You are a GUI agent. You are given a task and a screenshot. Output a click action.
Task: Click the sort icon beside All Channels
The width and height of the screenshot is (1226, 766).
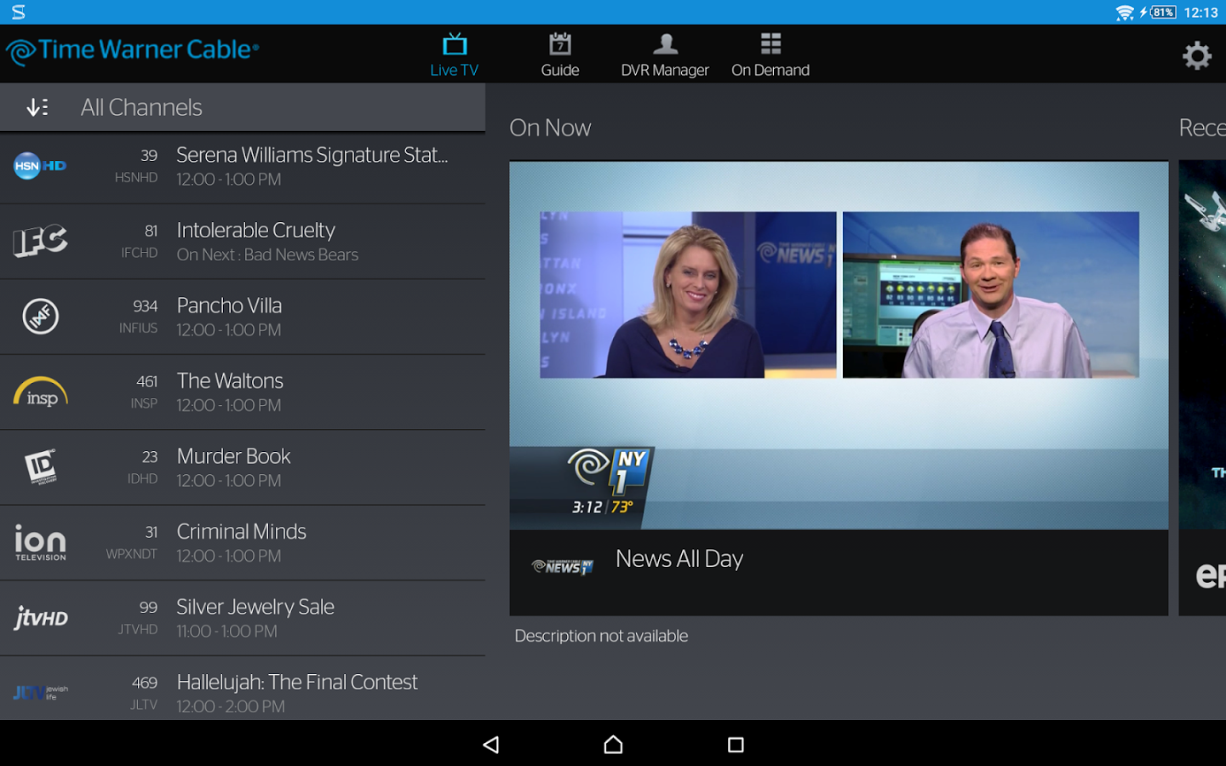tap(35, 106)
